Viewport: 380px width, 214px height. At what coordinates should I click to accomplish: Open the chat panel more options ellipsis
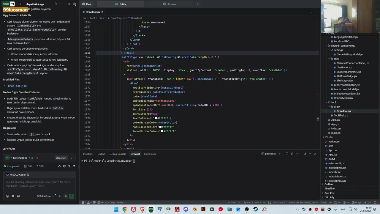[61, 4]
